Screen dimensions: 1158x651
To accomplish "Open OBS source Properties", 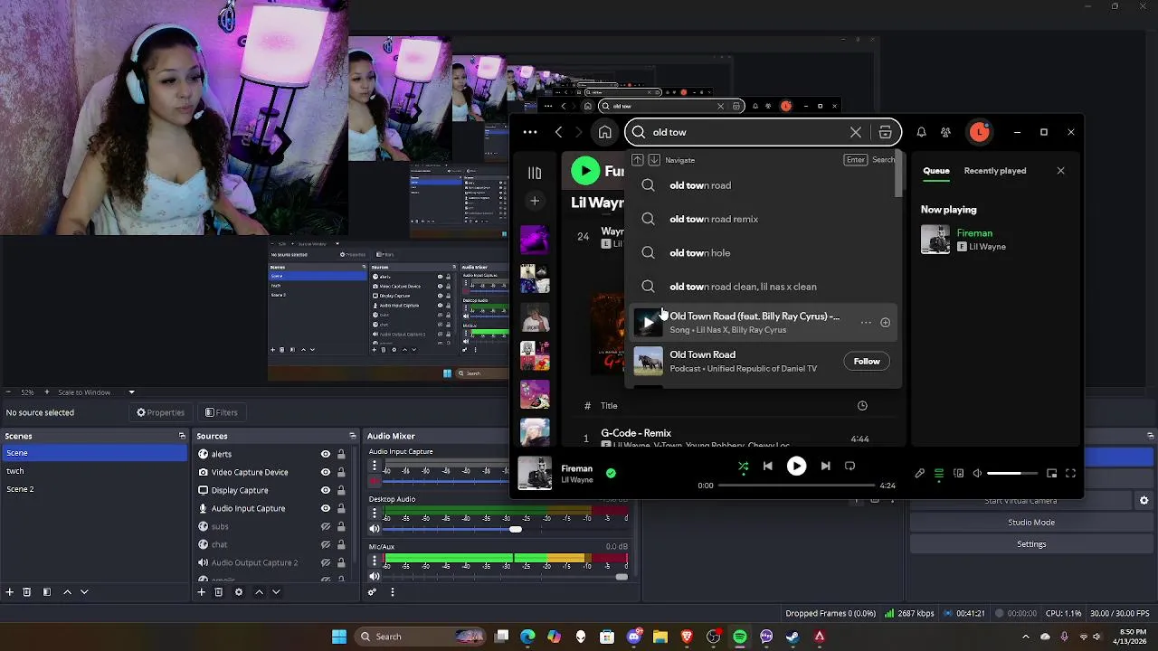I will [160, 412].
